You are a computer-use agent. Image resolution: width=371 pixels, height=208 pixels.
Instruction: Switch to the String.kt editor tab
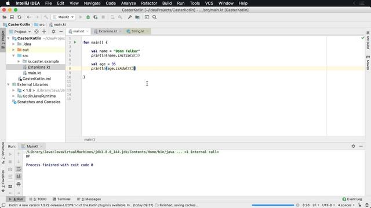tap(138, 31)
